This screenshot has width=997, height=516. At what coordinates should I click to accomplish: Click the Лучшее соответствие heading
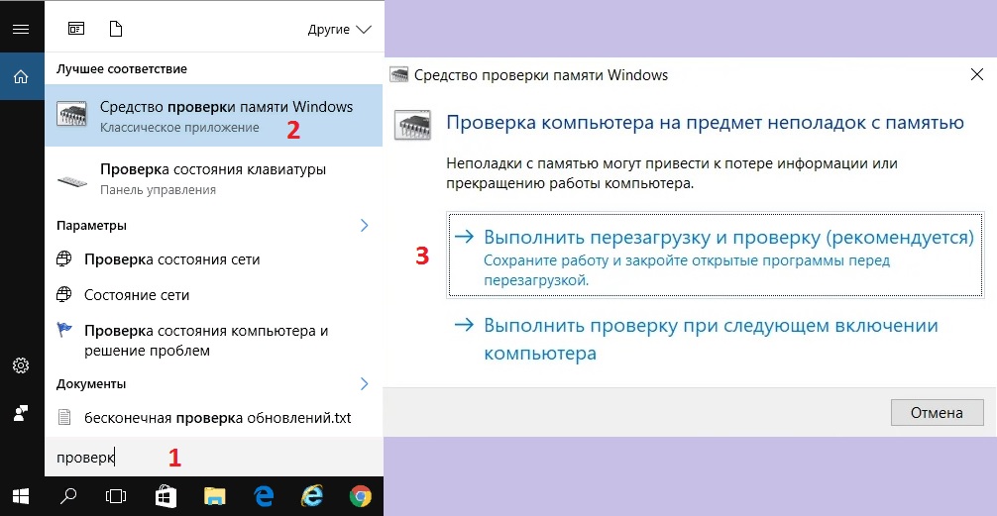tap(122, 68)
